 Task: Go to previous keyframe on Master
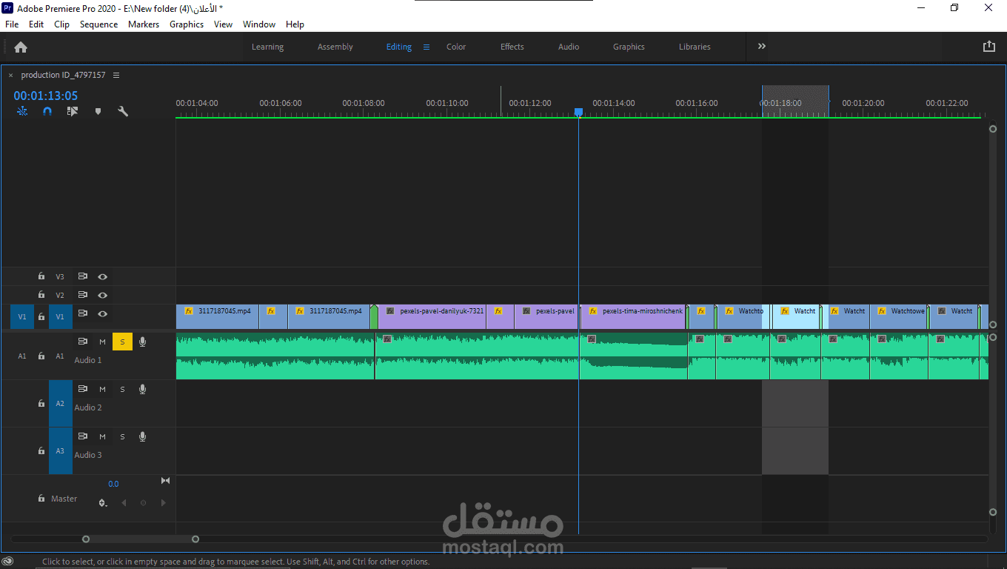pyautogui.click(x=124, y=503)
